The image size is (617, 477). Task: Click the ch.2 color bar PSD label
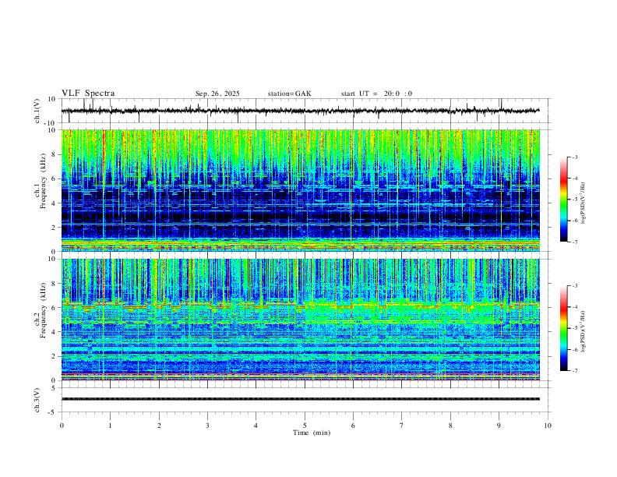point(584,332)
